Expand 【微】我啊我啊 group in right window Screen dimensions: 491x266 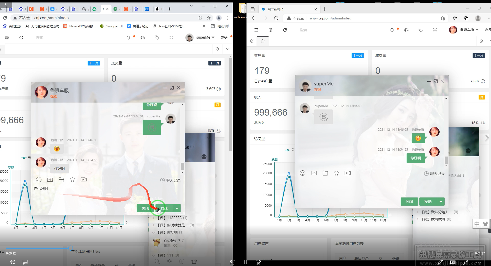point(434,219)
